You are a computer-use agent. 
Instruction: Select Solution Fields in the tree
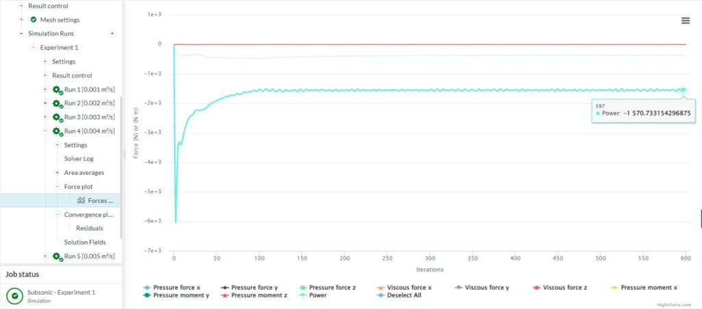coord(84,242)
